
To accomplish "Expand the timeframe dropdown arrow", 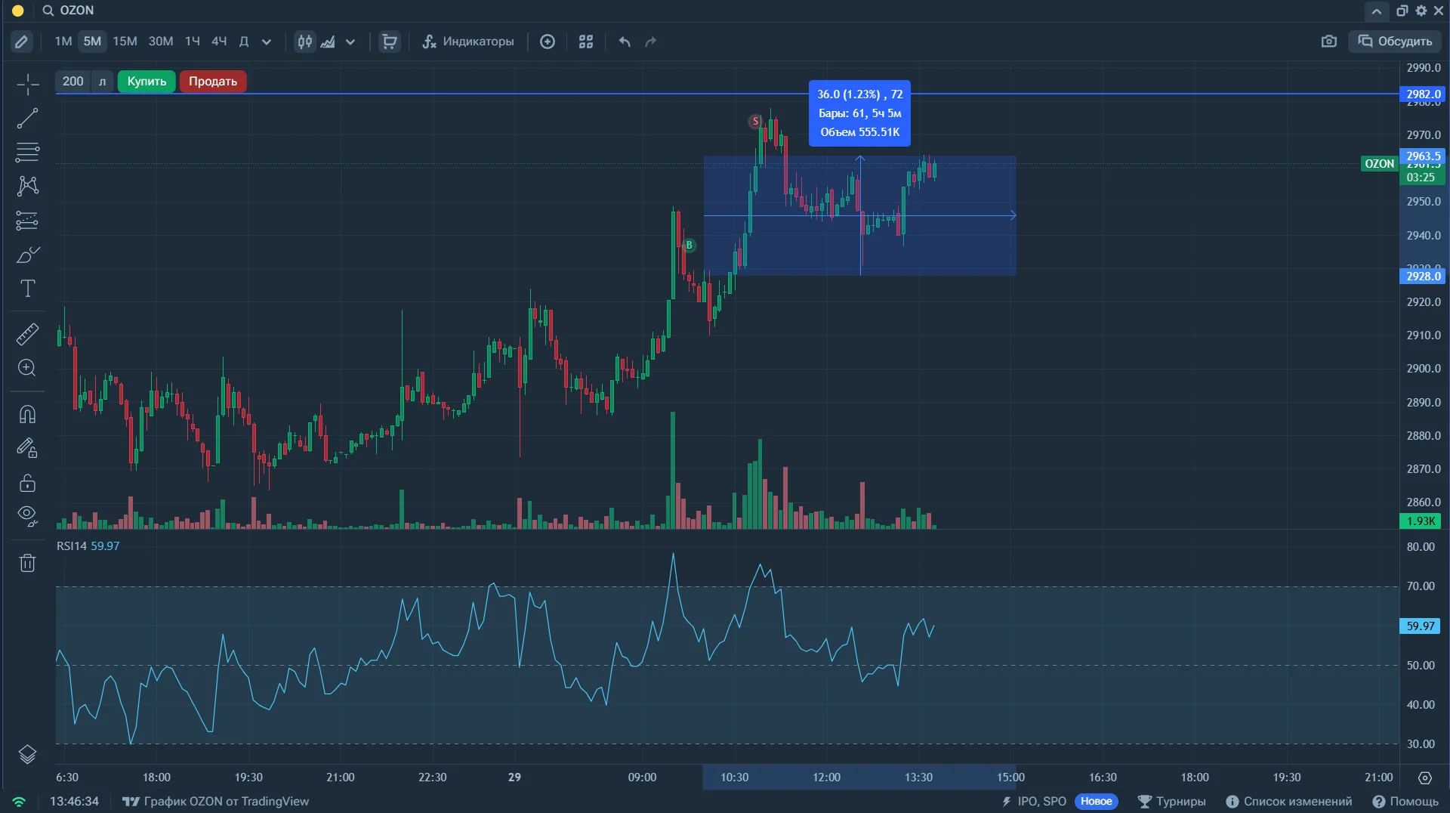I will pos(267,42).
